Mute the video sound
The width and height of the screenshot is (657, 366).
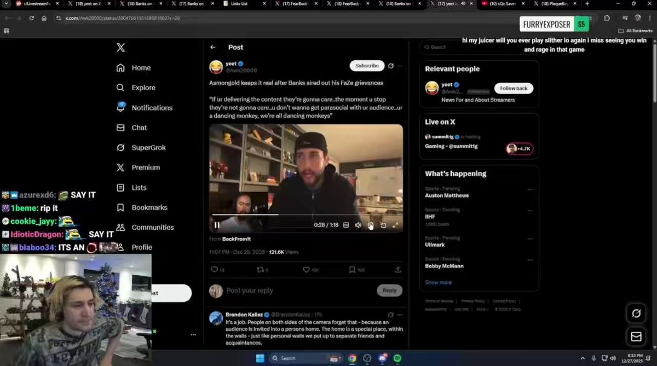click(358, 225)
